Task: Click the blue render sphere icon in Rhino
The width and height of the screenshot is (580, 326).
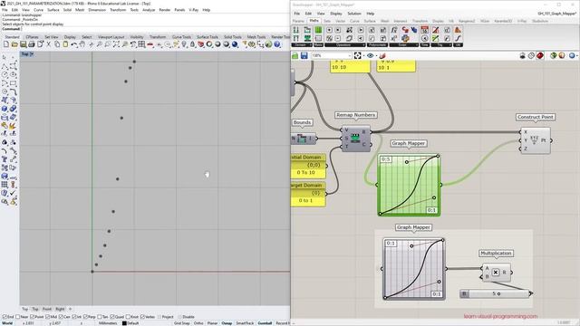Action: point(235,44)
